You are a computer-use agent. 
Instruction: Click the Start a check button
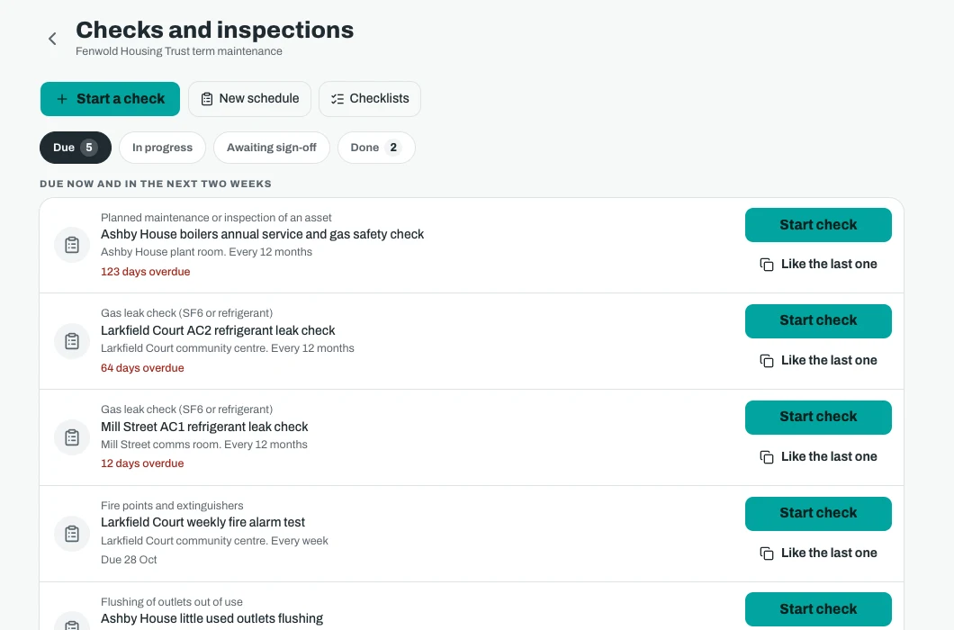pos(110,99)
